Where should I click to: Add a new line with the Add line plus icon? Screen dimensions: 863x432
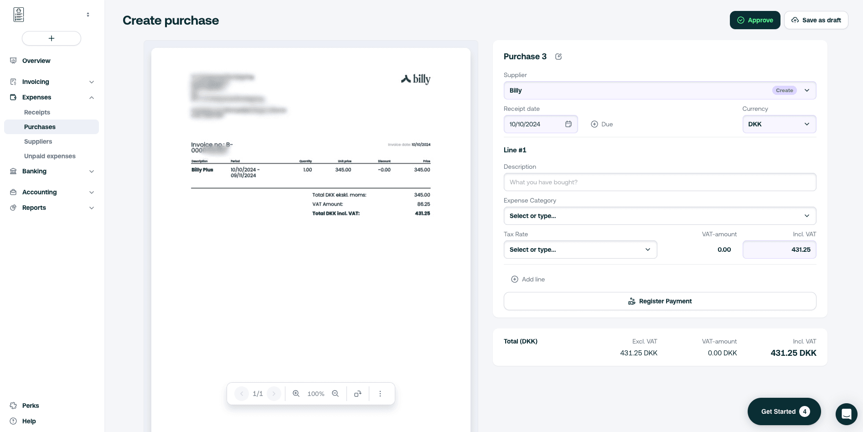pyautogui.click(x=515, y=279)
